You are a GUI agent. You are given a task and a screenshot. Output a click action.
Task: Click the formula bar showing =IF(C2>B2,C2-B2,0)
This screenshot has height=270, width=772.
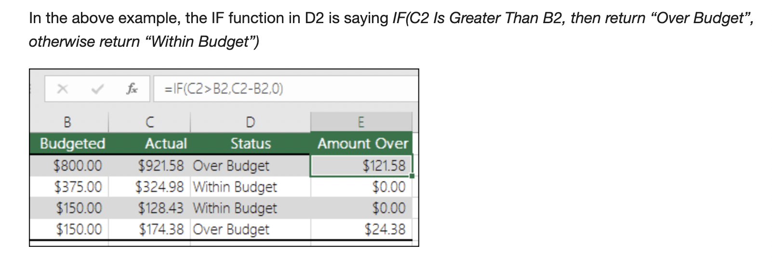[x=286, y=89]
